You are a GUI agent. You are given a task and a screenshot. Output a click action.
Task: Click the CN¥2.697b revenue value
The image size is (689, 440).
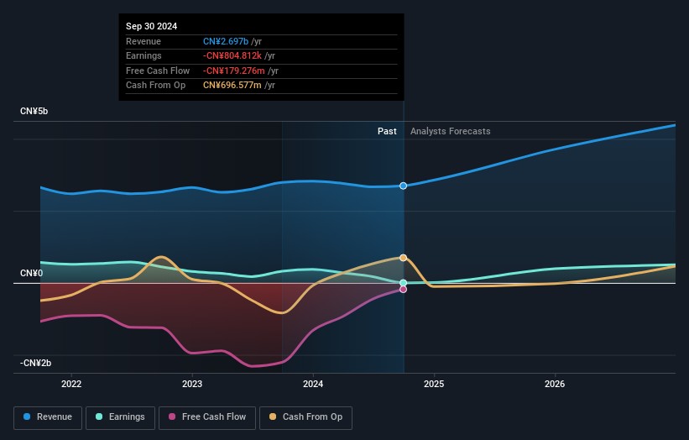pos(226,41)
